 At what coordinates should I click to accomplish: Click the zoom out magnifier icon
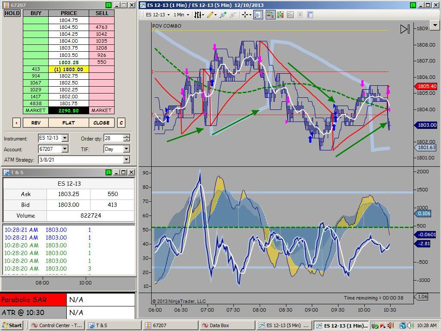coord(233,15)
